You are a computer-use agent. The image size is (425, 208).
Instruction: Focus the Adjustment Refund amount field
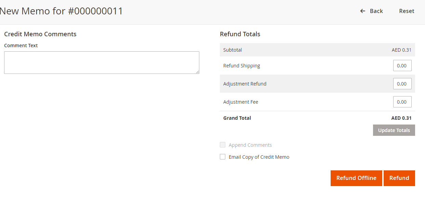402,84
